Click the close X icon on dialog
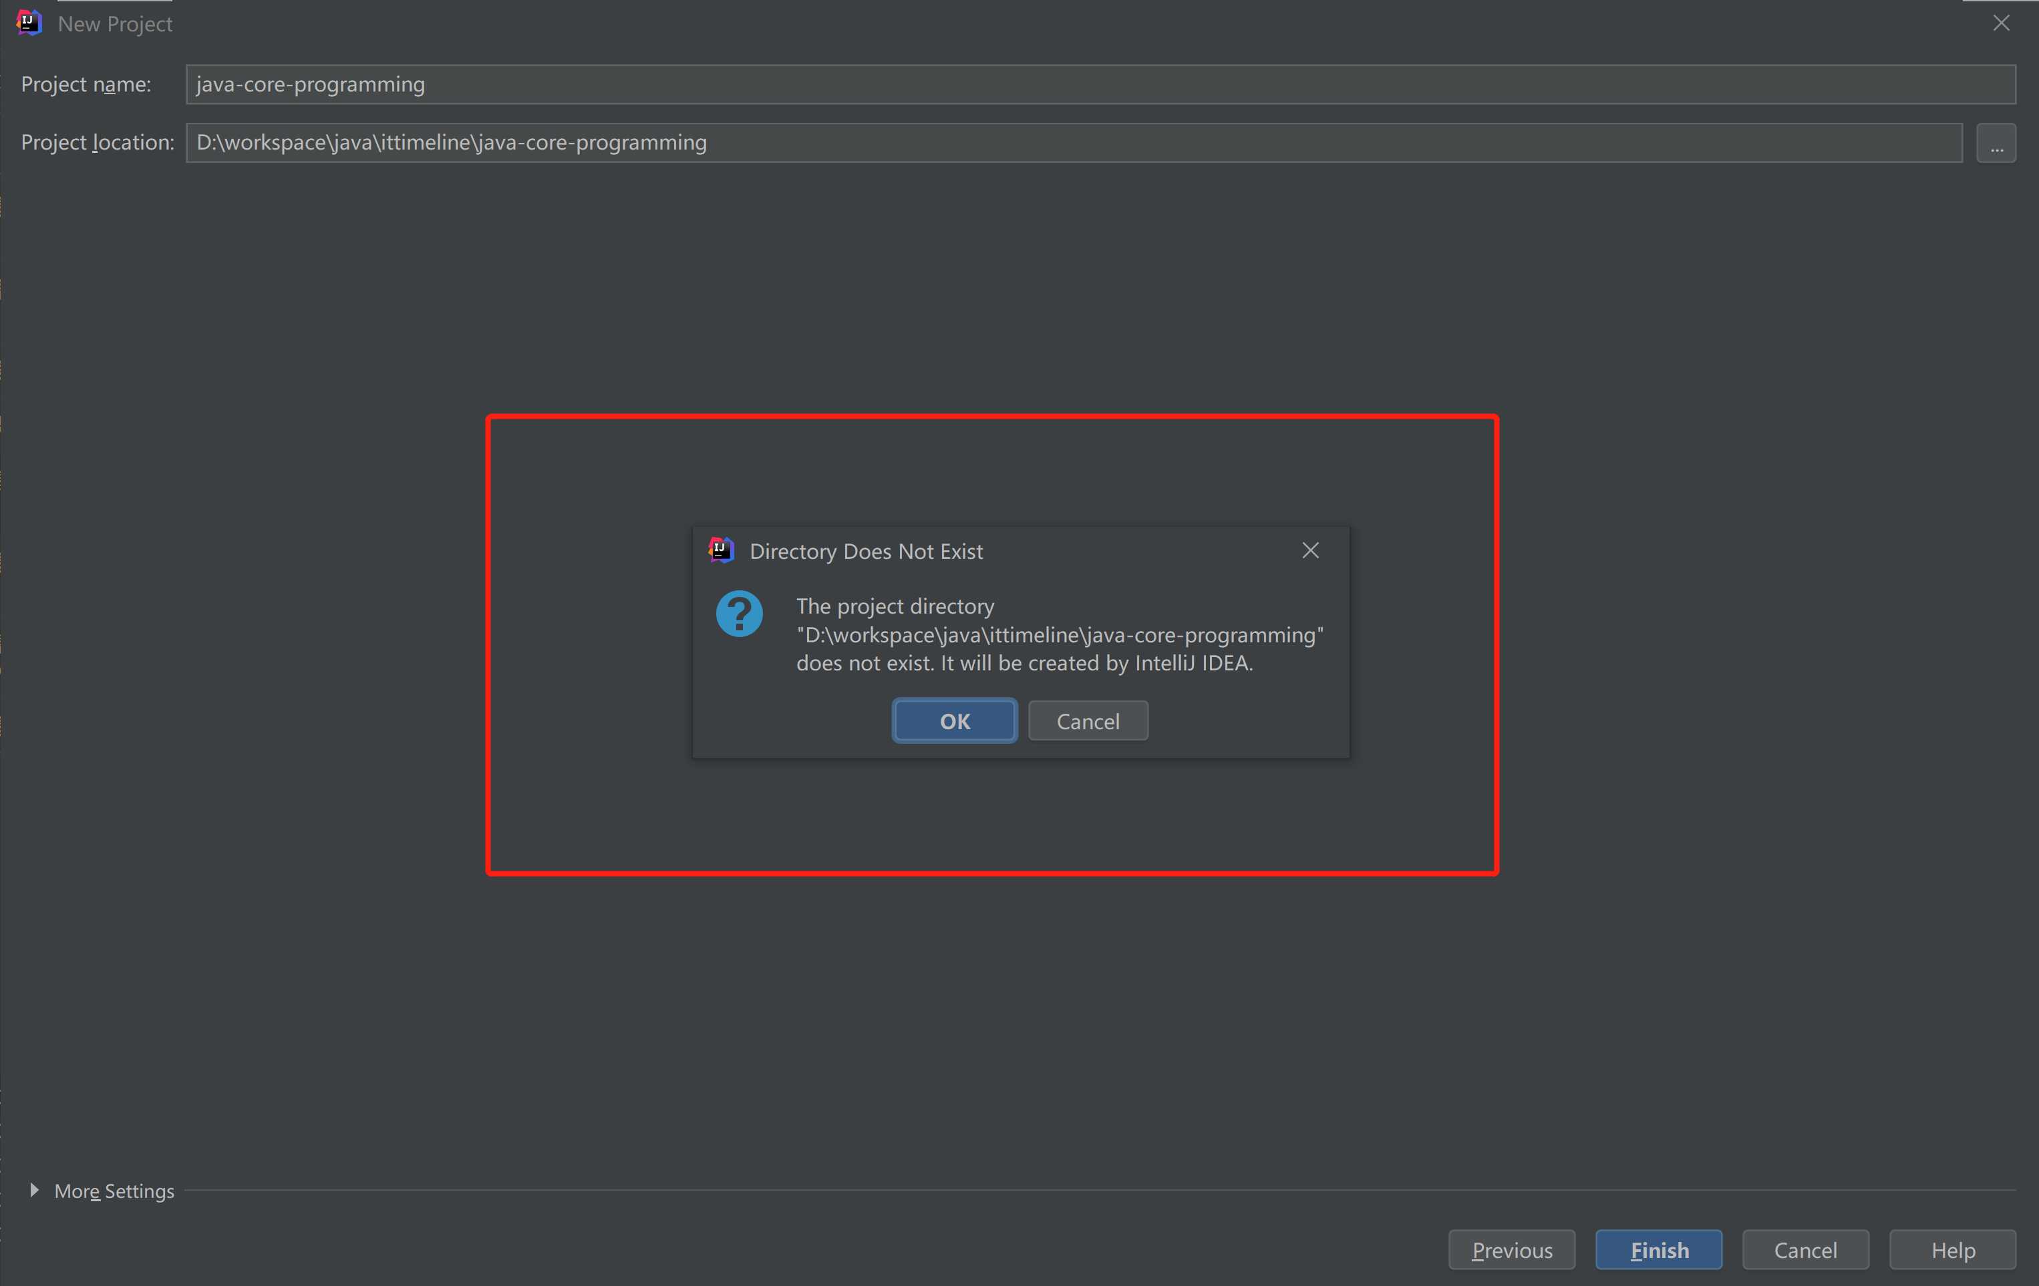Viewport: 2039px width, 1286px height. tap(1310, 550)
